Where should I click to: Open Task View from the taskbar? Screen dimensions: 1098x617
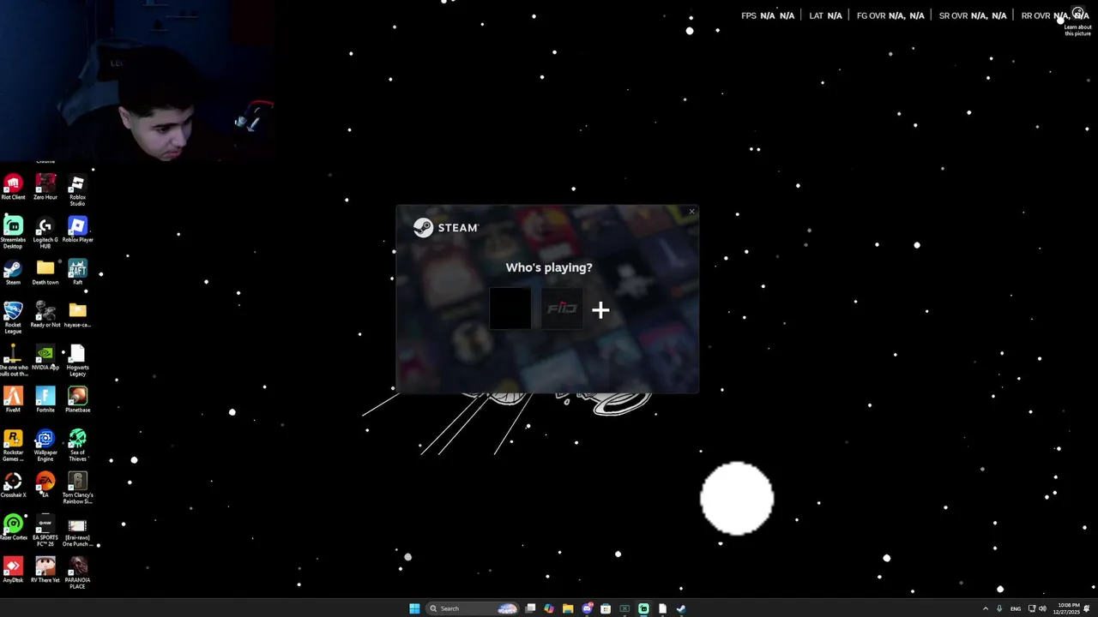(530, 608)
